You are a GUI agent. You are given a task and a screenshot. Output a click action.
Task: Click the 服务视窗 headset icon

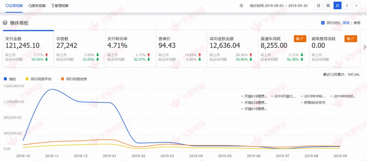(30, 6)
